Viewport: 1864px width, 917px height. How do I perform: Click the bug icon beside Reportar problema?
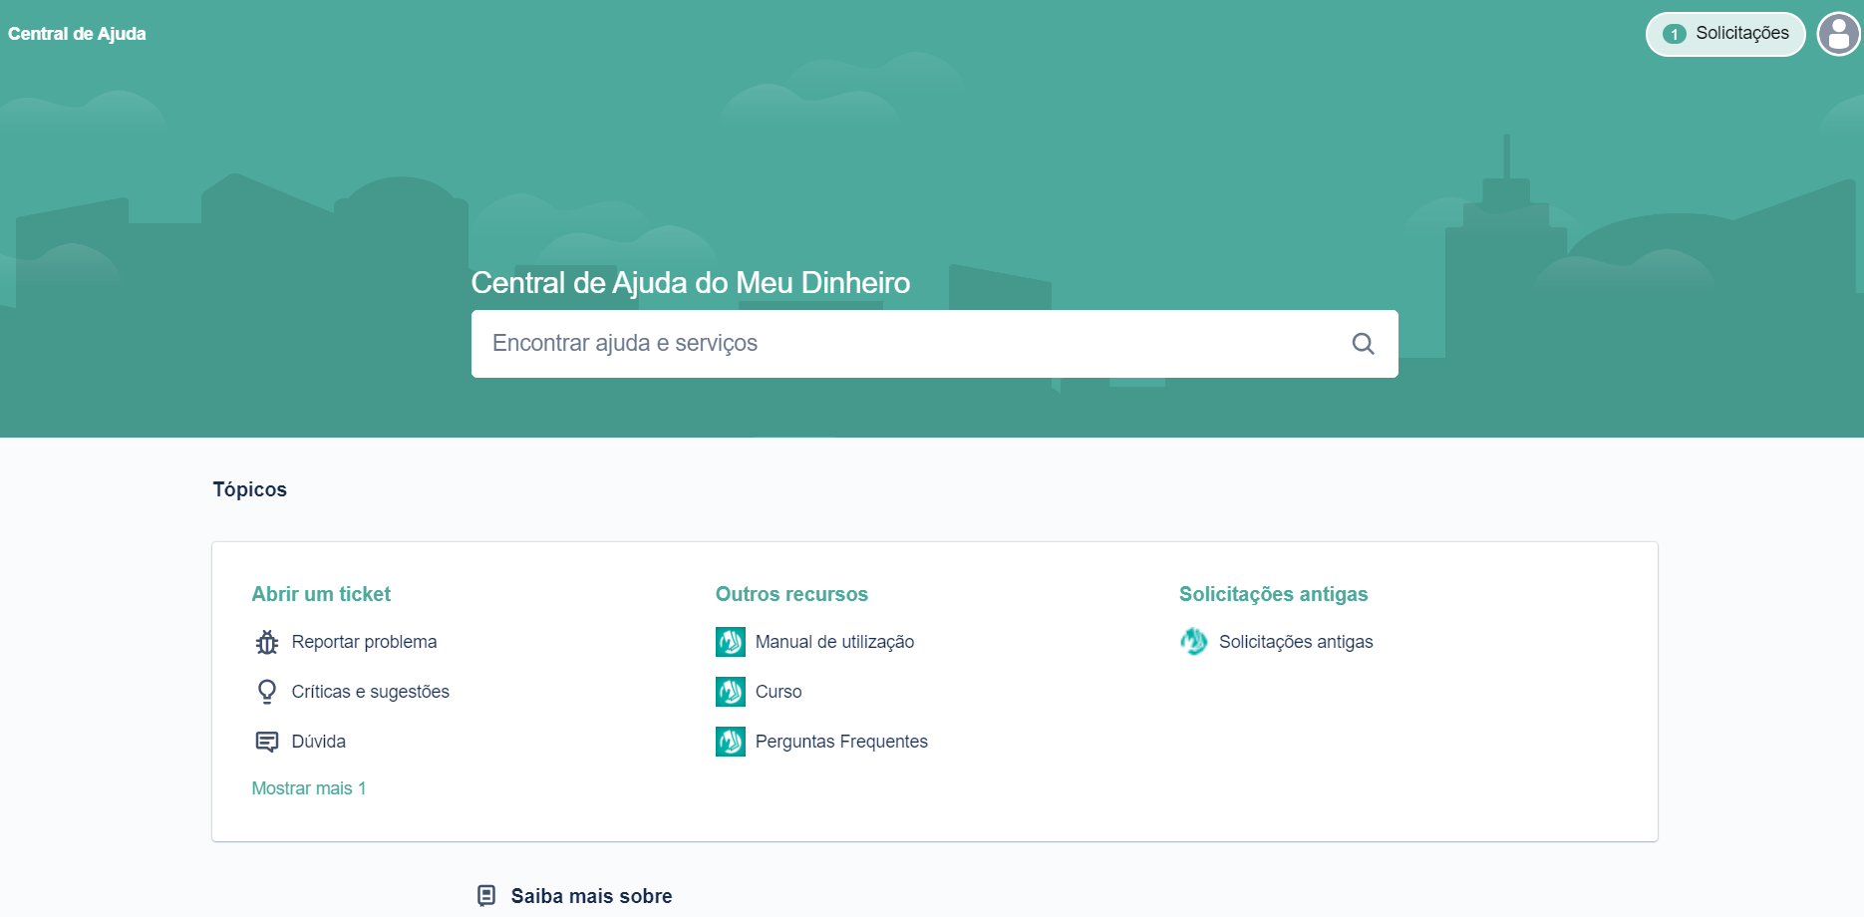(x=266, y=642)
